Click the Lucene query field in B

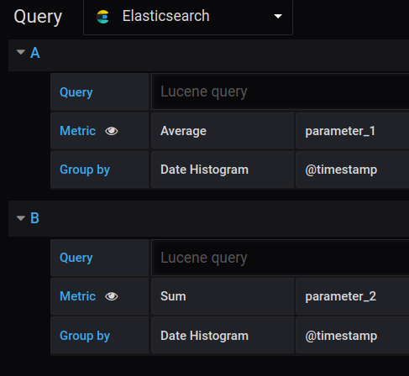tap(280, 258)
